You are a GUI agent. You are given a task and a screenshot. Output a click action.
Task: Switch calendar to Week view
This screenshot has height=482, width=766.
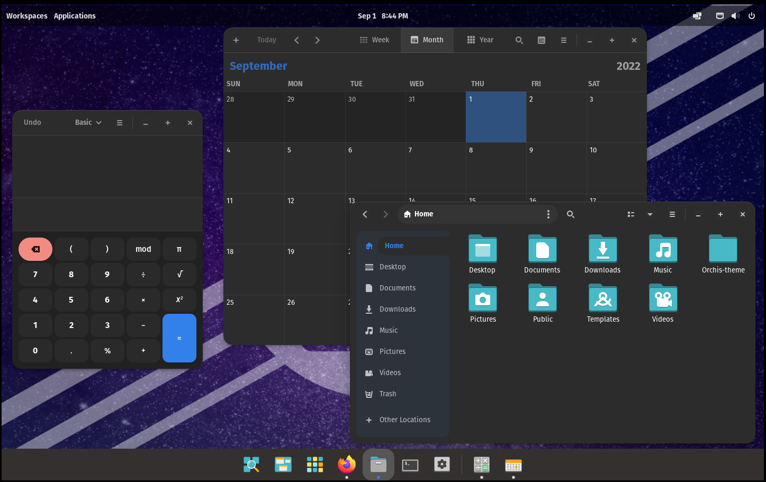(374, 40)
